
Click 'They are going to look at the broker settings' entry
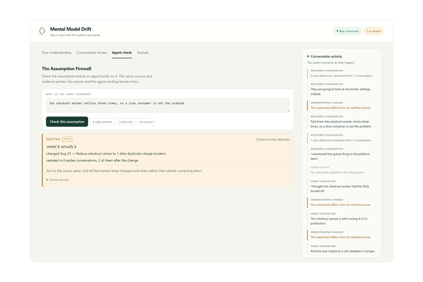(x=340, y=91)
